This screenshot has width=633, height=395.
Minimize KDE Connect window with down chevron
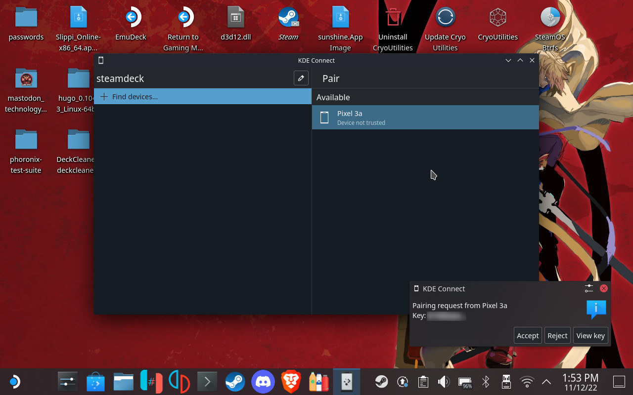coord(508,60)
